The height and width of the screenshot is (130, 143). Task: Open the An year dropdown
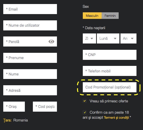pyautogui.click(x=128, y=38)
